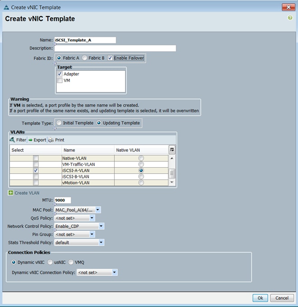Click the vMotion-VLAN name cell
298x307 pixels.
(x=88, y=183)
